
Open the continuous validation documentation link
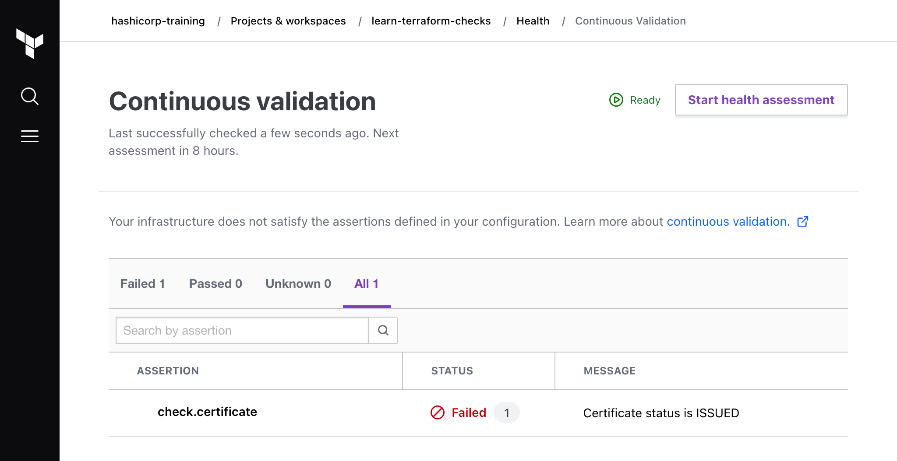point(727,222)
